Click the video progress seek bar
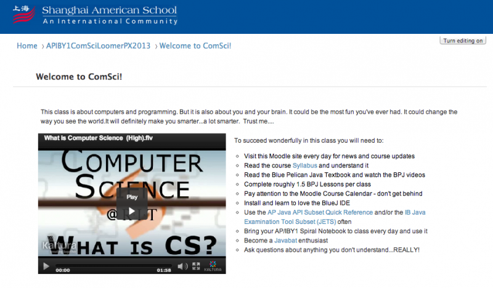This screenshot has height=288, width=493. [x=114, y=266]
